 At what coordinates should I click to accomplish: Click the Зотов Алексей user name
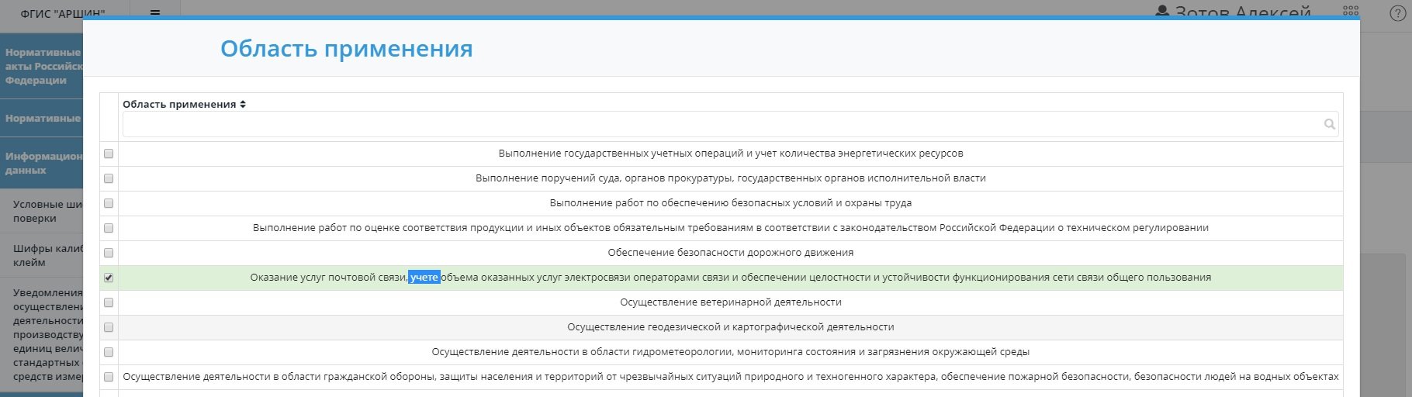[1242, 12]
